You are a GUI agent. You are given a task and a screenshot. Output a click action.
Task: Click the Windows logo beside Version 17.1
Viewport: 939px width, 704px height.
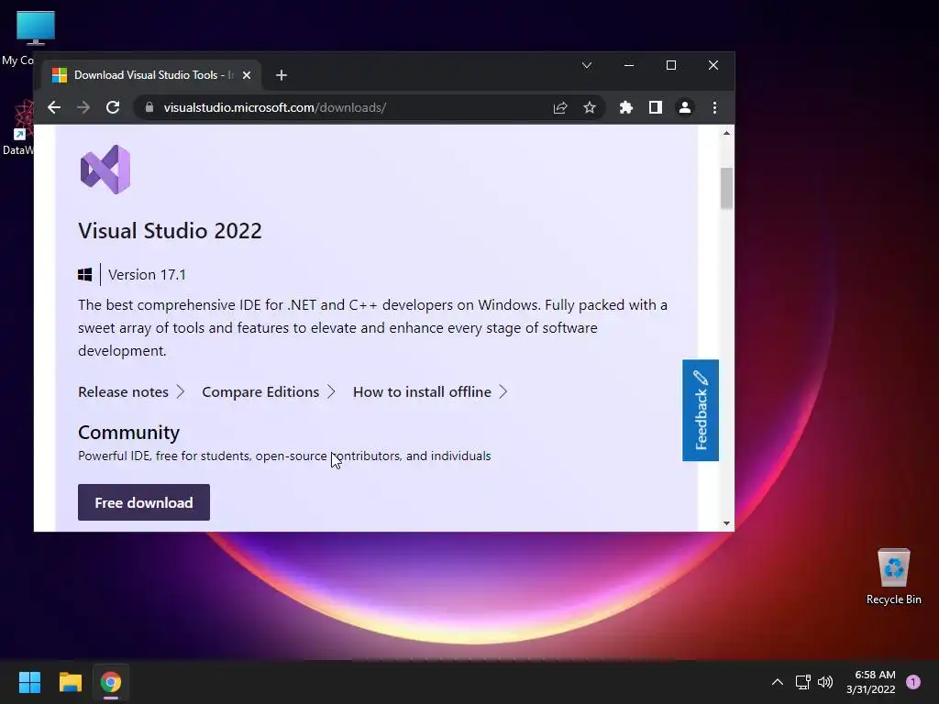(85, 274)
